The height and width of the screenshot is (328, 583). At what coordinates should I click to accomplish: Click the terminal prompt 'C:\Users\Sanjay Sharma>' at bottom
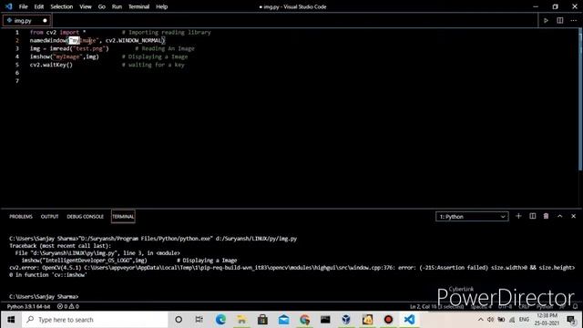click(44, 296)
